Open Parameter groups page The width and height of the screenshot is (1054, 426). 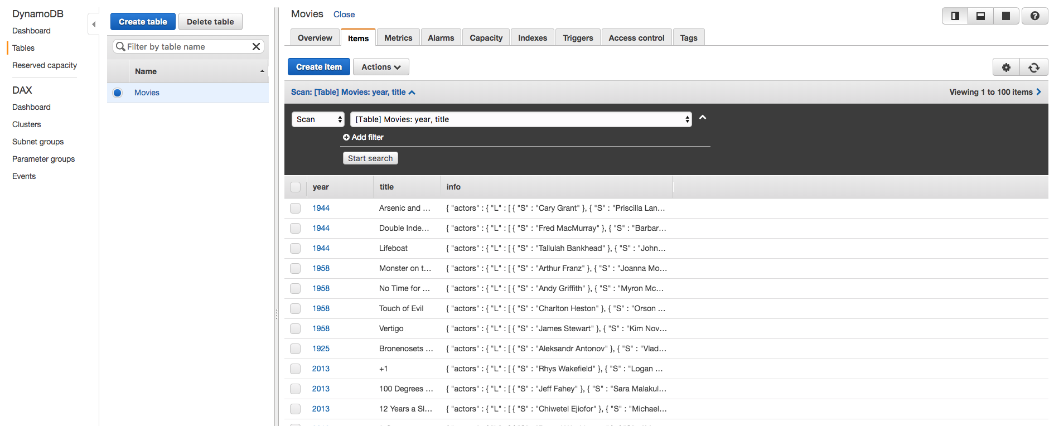43,159
